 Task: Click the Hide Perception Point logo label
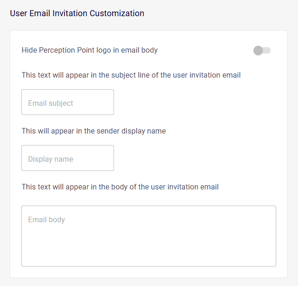coord(89,50)
